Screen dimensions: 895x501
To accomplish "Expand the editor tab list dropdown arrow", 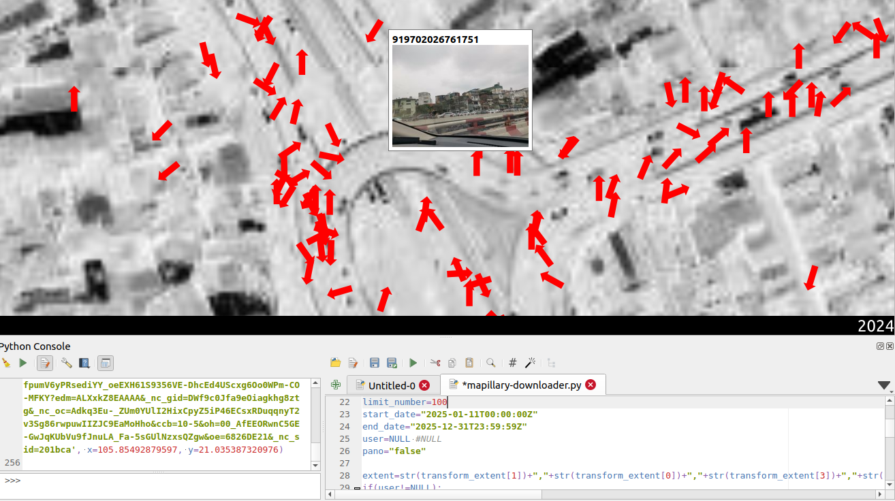I will (885, 385).
